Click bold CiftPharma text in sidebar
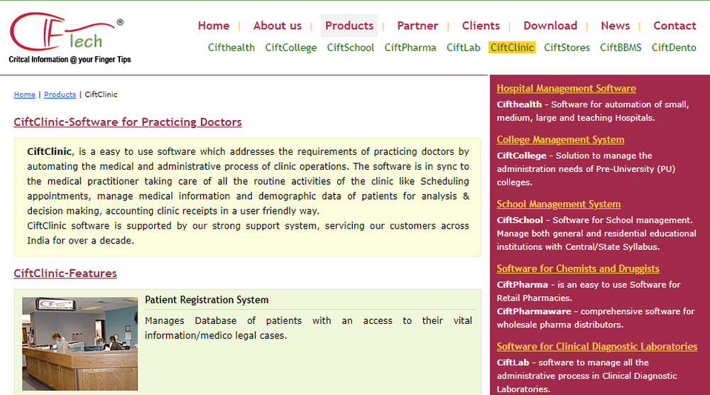The image size is (710, 395). click(x=522, y=284)
